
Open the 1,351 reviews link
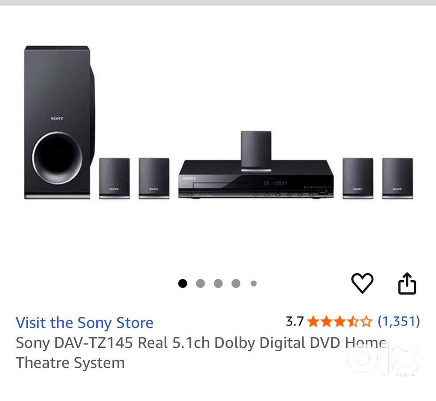(x=399, y=322)
